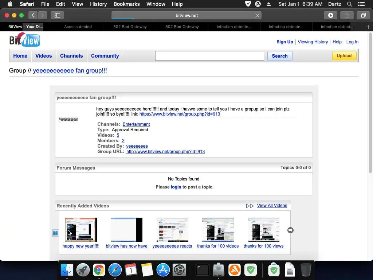Go back with Safari's back arrow

[x=33, y=15]
